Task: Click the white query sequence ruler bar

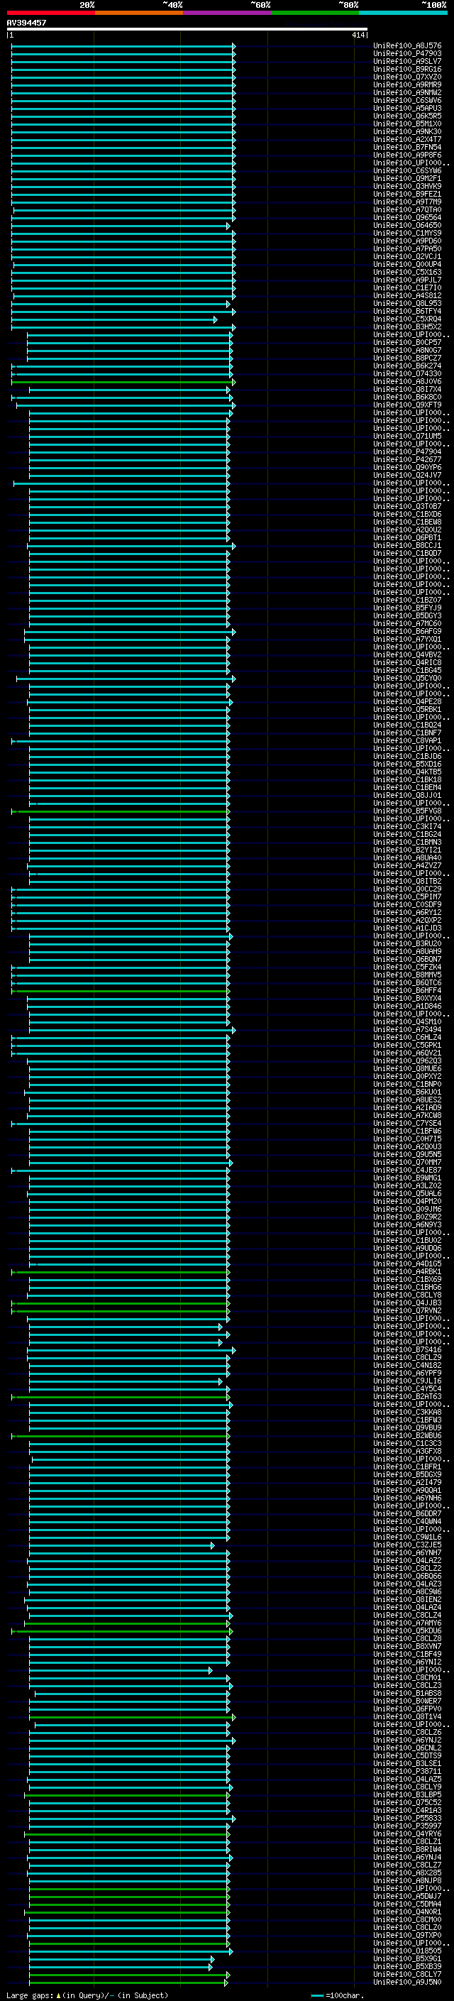Action: tap(187, 28)
